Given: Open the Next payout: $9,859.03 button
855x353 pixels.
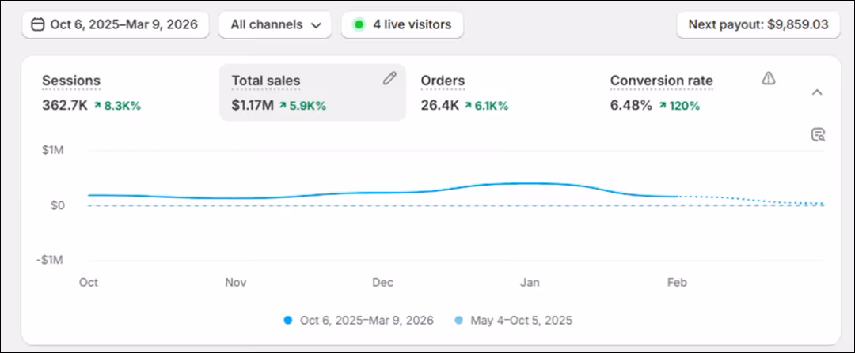Looking at the screenshot, I should tap(758, 25).
